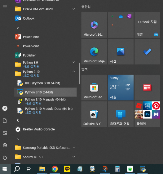The image size is (163, 174).
Task: Open IDLE (Python 3.10 64-bit)
Action: tap(45, 83)
